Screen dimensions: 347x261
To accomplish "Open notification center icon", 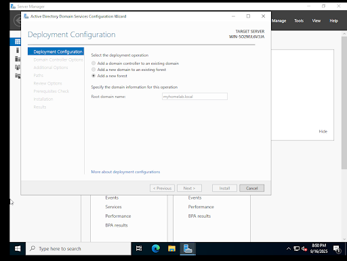I will [337, 249].
